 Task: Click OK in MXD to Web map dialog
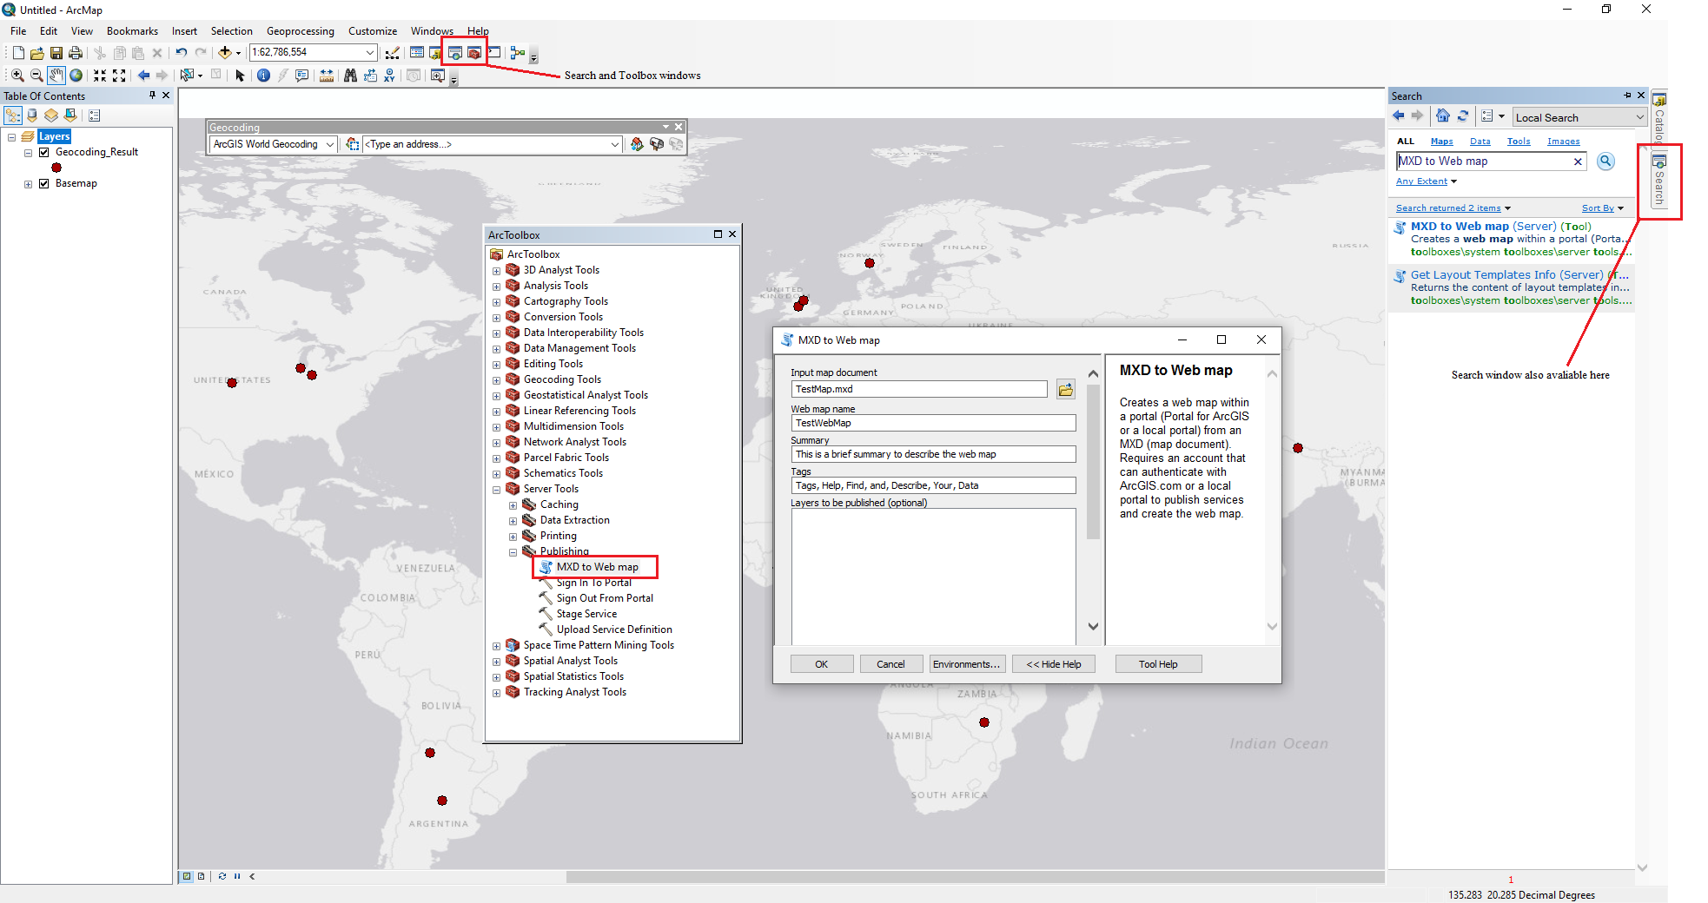pyautogui.click(x=822, y=664)
